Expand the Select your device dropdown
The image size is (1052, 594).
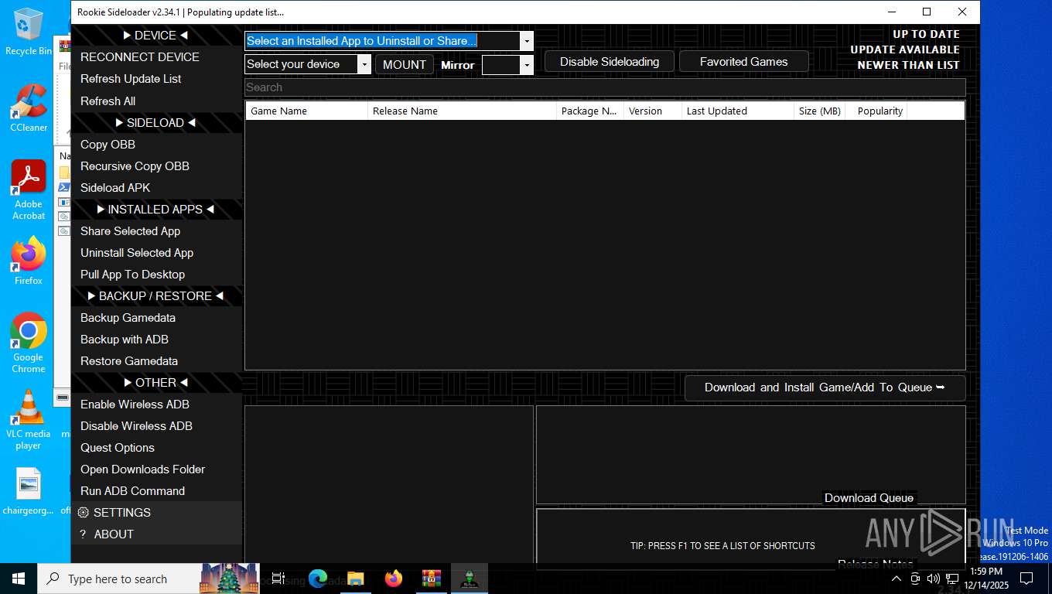(365, 64)
